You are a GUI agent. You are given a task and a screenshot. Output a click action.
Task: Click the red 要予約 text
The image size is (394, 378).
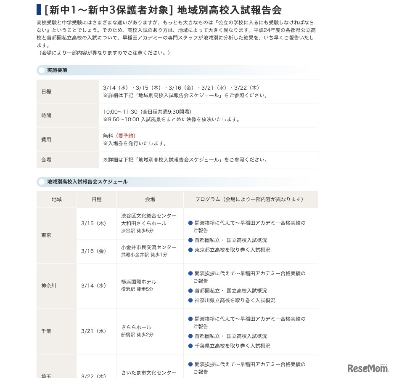(x=126, y=136)
